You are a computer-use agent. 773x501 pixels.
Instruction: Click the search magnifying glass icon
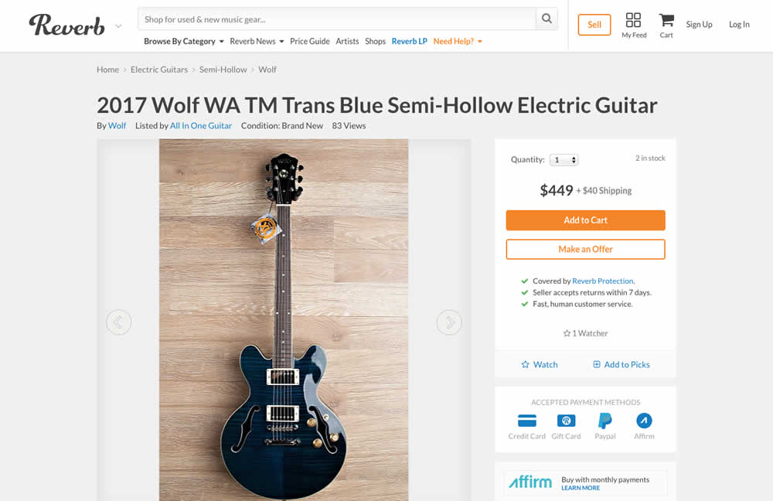[547, 19]
